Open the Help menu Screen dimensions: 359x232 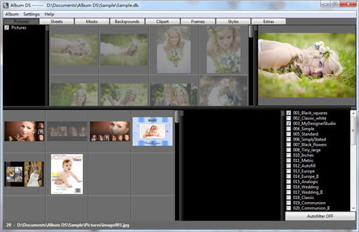pos(49,14)
